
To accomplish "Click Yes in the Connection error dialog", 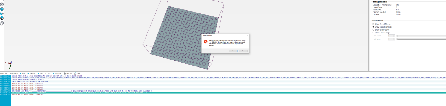I will click(x=233, y=51).
